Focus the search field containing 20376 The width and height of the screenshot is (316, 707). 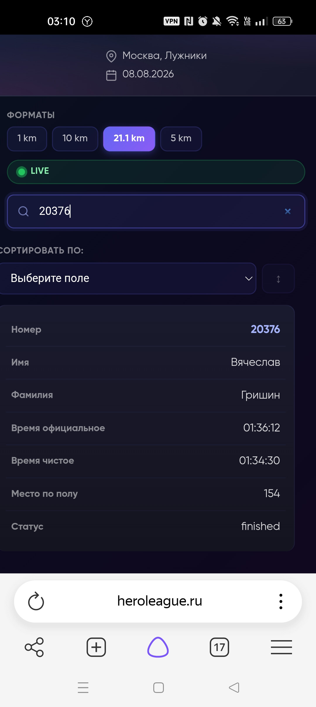(x=156, y=211)
